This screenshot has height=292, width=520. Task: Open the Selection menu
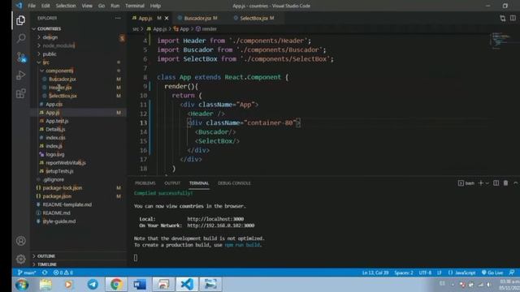coord(66,6)
